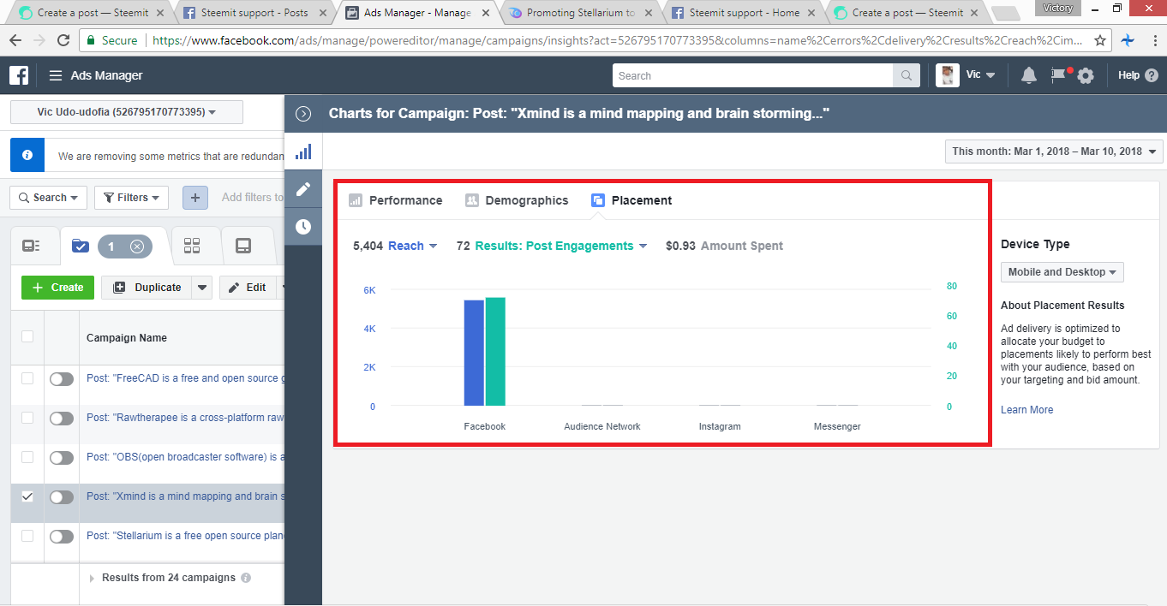Go back in browser
1167x606 pixels.
coord(15,40)
